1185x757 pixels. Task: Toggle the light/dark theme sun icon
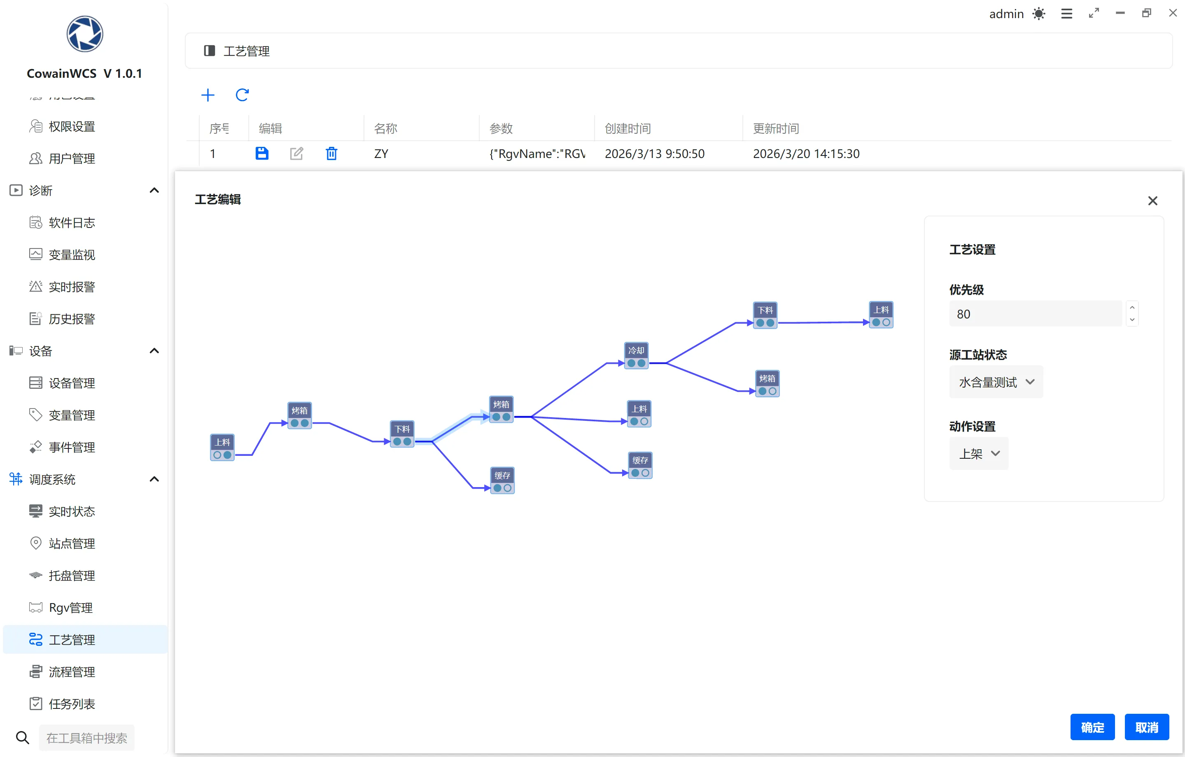(1038, 14)
